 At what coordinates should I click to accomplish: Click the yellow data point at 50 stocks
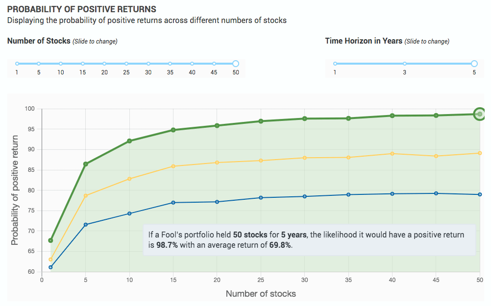479,152
